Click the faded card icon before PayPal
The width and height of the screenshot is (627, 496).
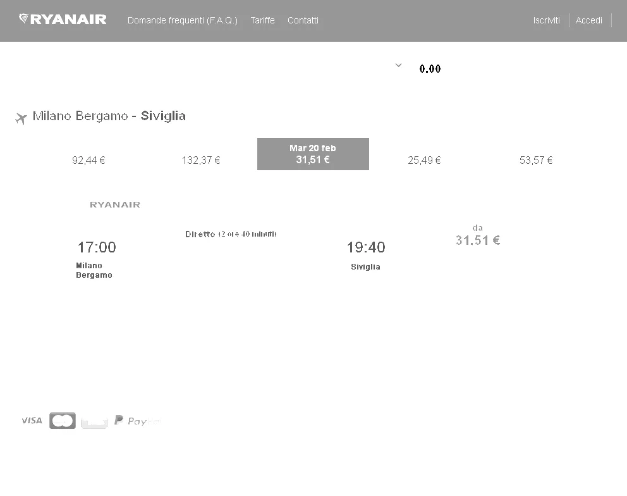(x=94, y=421)
